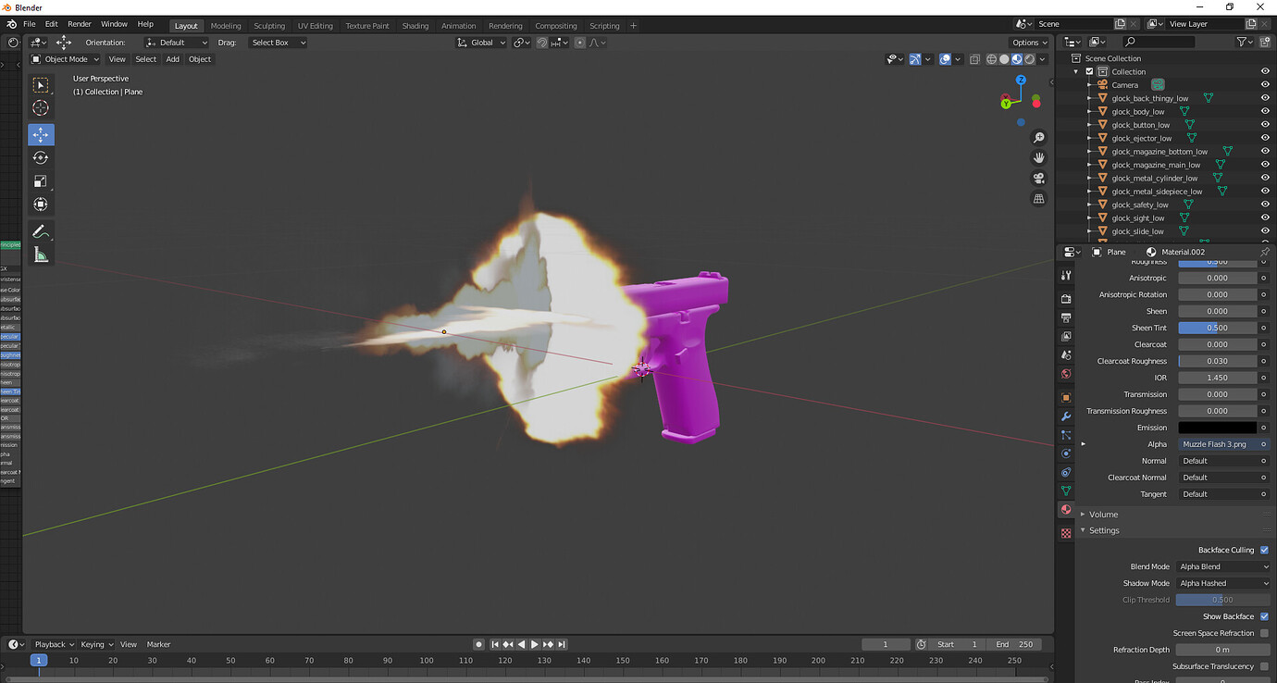Select the Move tool
This screenshot has width=1277, height=683.
[41, 134]
